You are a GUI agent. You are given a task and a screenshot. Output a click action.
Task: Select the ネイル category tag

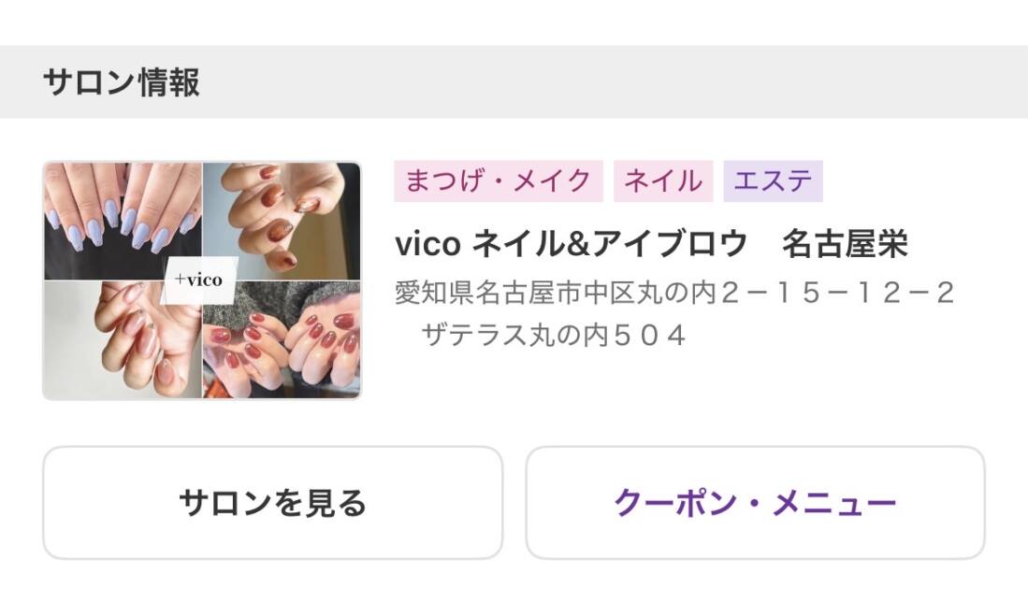pos(663,180)
